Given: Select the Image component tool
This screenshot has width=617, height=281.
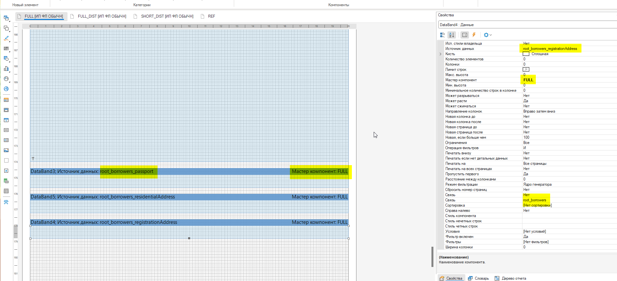Looking at the screenshot, I should pos(6,150).
